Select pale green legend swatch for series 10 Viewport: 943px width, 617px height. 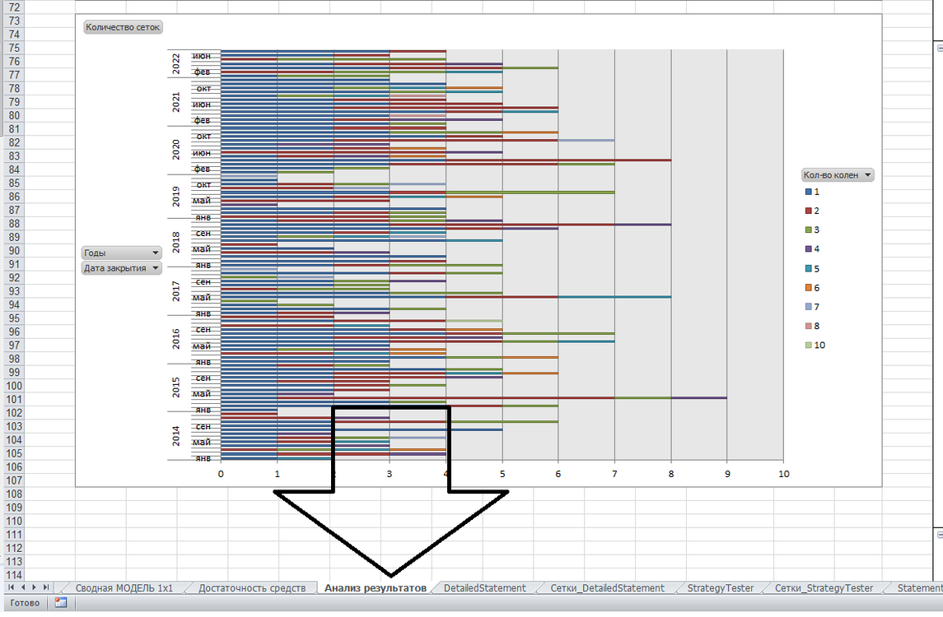[808, 346]
